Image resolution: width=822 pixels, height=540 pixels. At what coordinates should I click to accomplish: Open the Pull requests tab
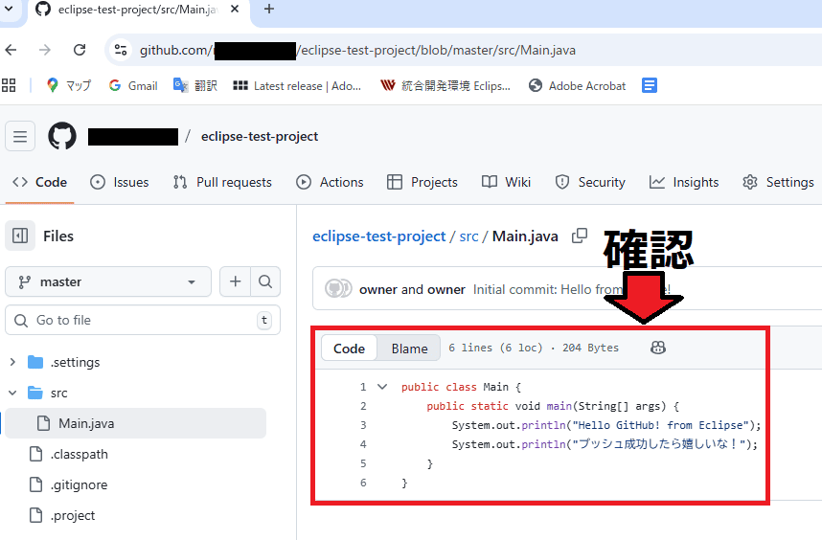(222, 182)
